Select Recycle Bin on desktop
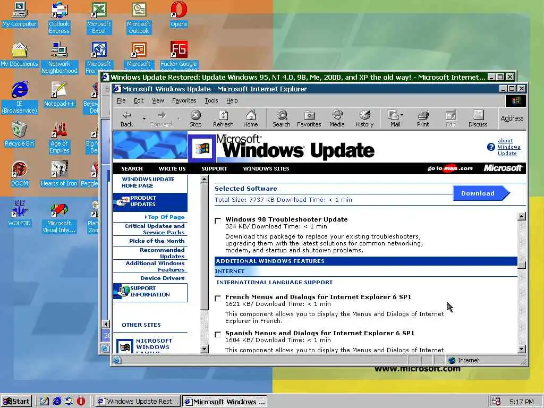Image resolution: width=544 pixels, height=408 pixels. pos(20,134)
